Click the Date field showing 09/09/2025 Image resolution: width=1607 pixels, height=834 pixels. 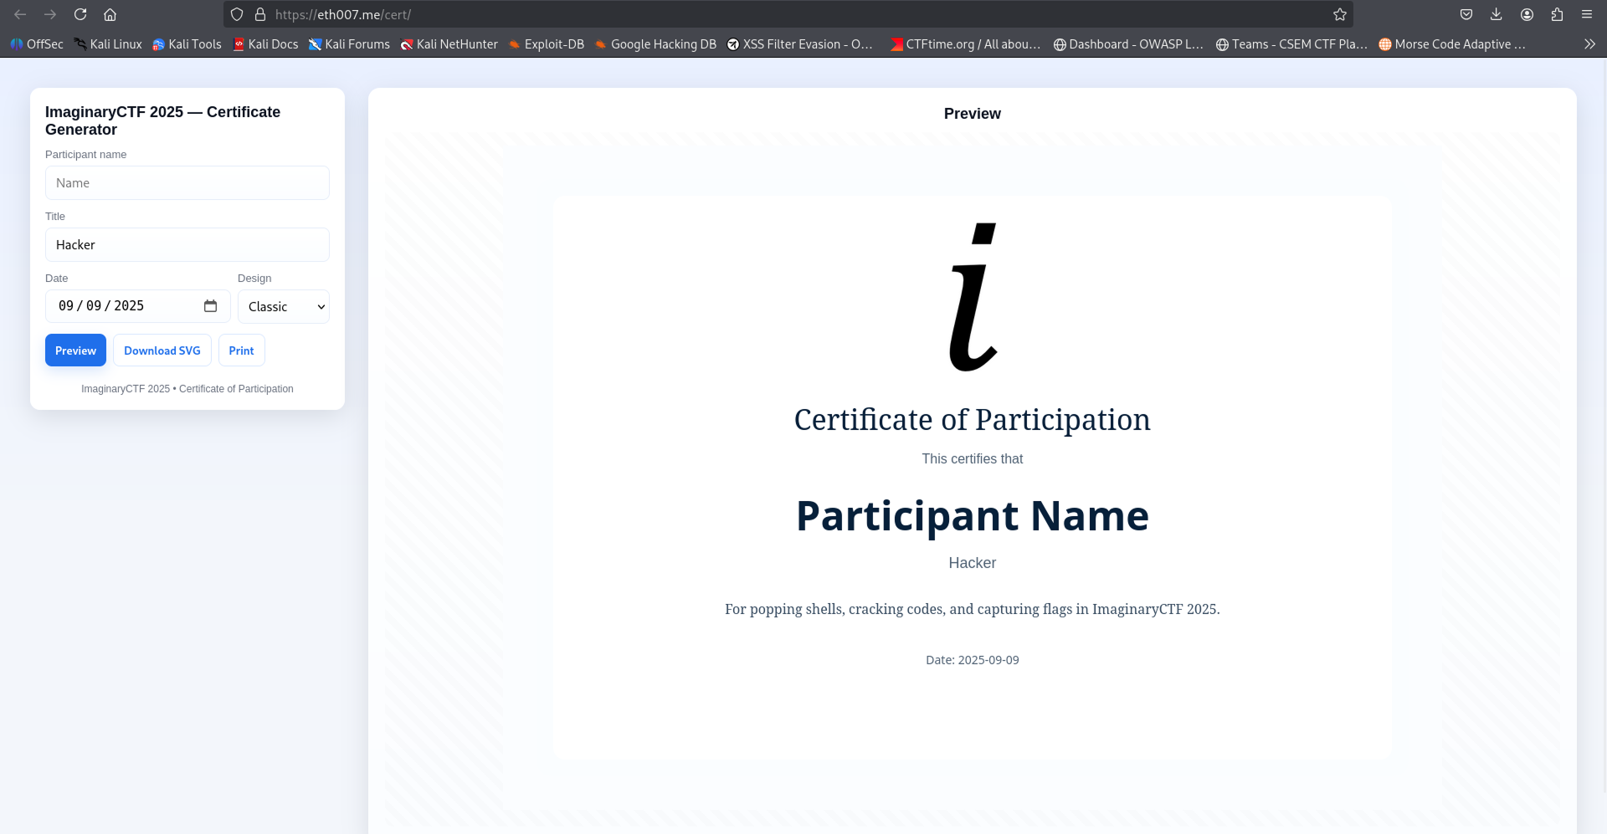(138, 306)
